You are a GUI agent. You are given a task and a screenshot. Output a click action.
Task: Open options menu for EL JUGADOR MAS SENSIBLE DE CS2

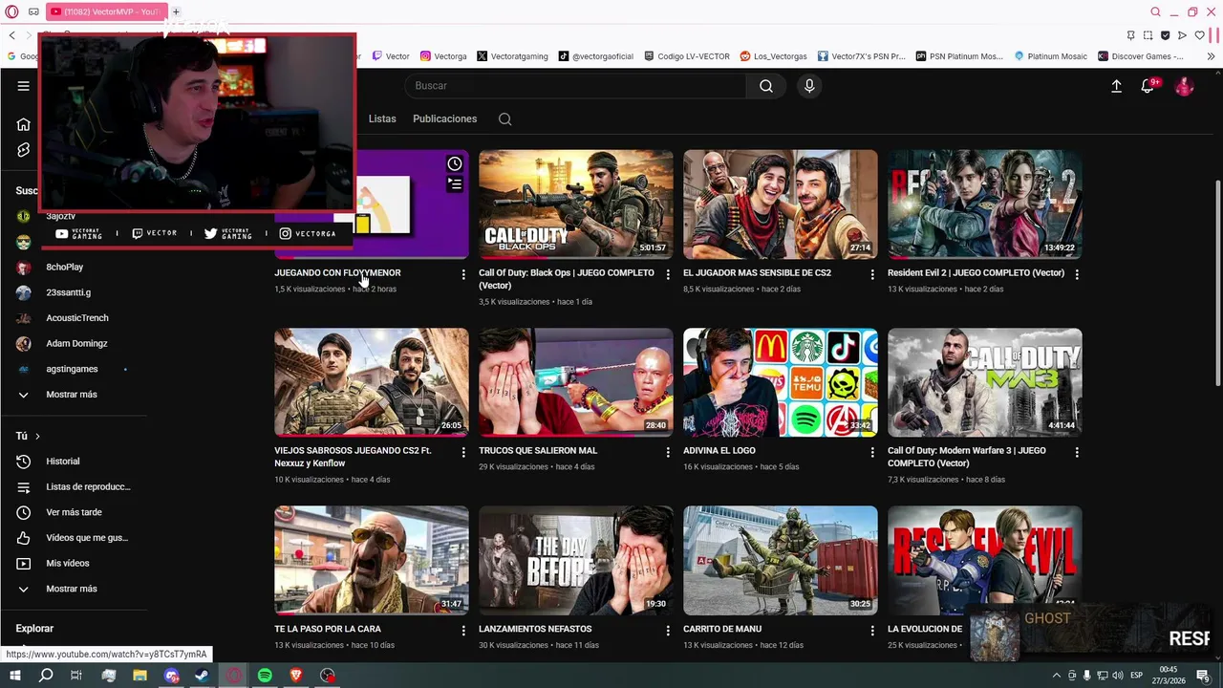pyautogui.click(x=872, y=274)
